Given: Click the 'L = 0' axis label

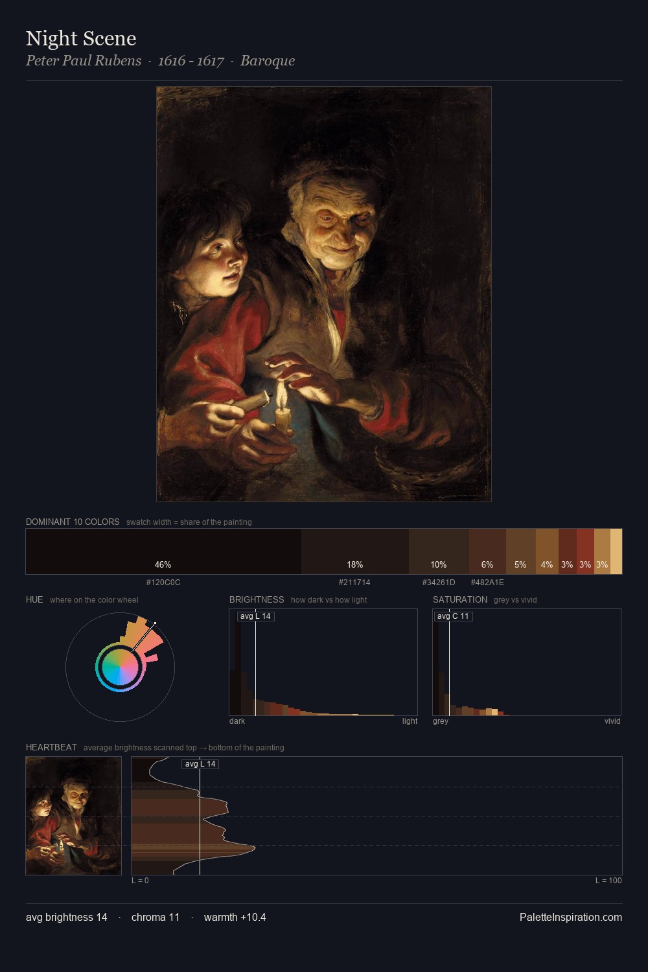Looking at the screenshot, I should 140,881.
